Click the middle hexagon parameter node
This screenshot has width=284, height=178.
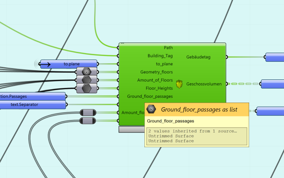point(86,80)
